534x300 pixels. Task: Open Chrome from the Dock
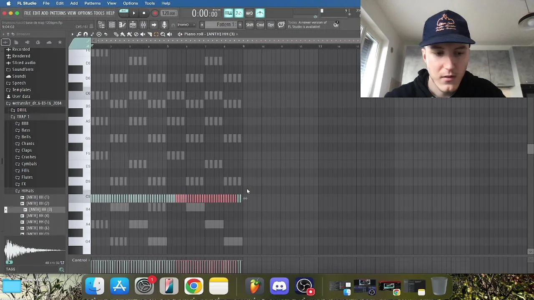(x=194, y=286)
